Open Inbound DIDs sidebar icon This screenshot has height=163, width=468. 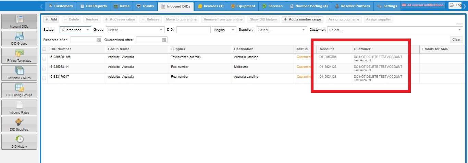pos(19,19)
